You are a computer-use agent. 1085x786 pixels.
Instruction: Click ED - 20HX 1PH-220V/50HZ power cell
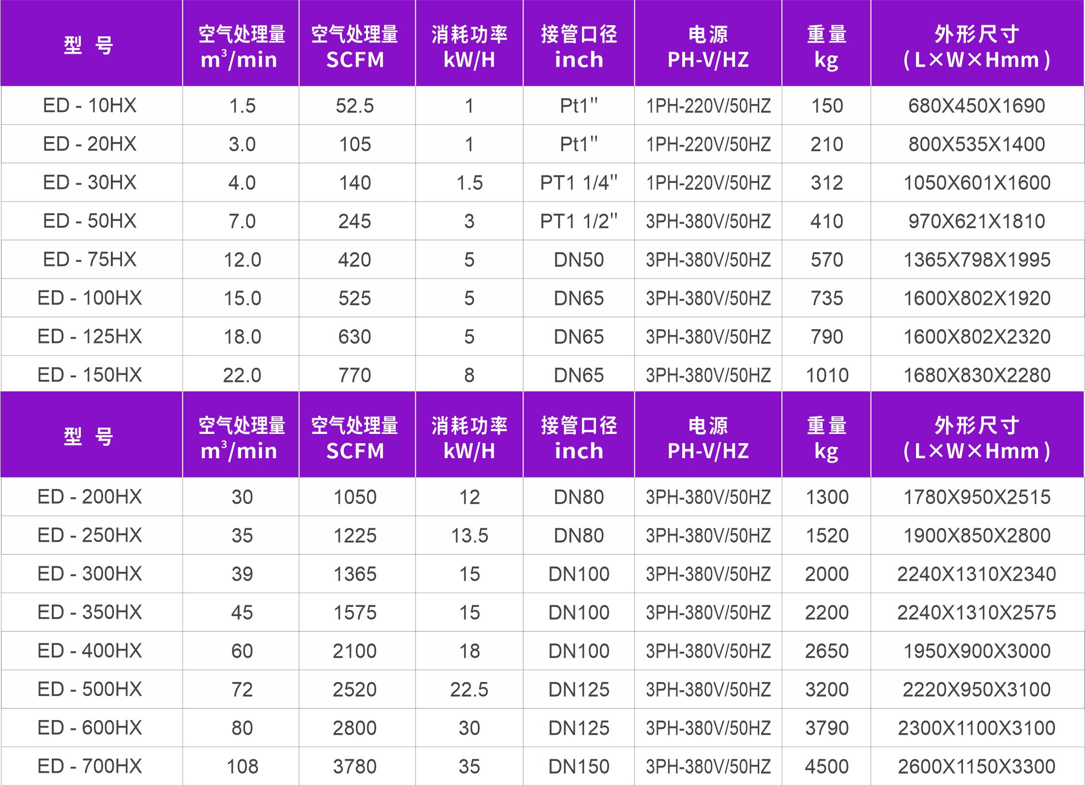click(708, 144)
